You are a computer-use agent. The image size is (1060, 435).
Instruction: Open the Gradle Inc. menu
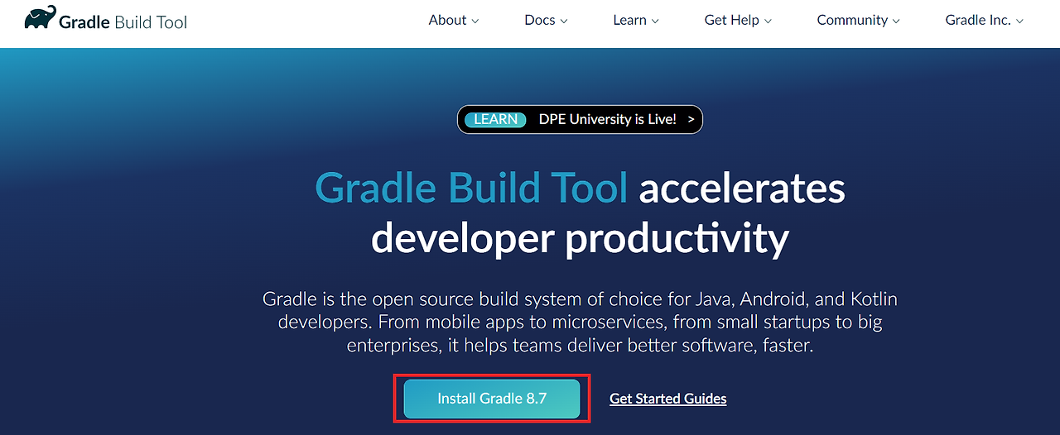point(985,20)
